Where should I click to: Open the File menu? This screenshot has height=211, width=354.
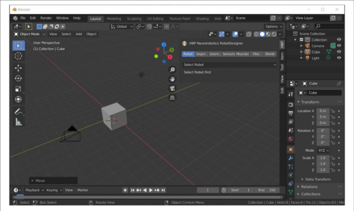23,18
